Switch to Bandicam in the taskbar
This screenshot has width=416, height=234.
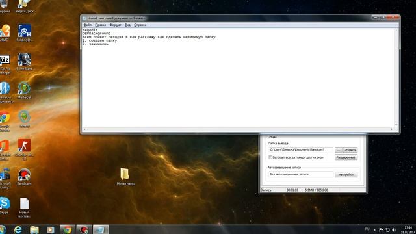(84, 229)
